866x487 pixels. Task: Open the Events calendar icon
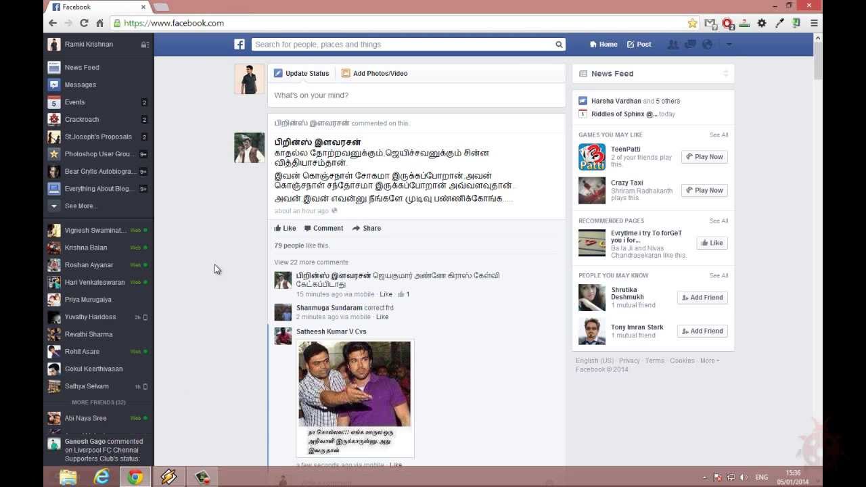(54, 102)
